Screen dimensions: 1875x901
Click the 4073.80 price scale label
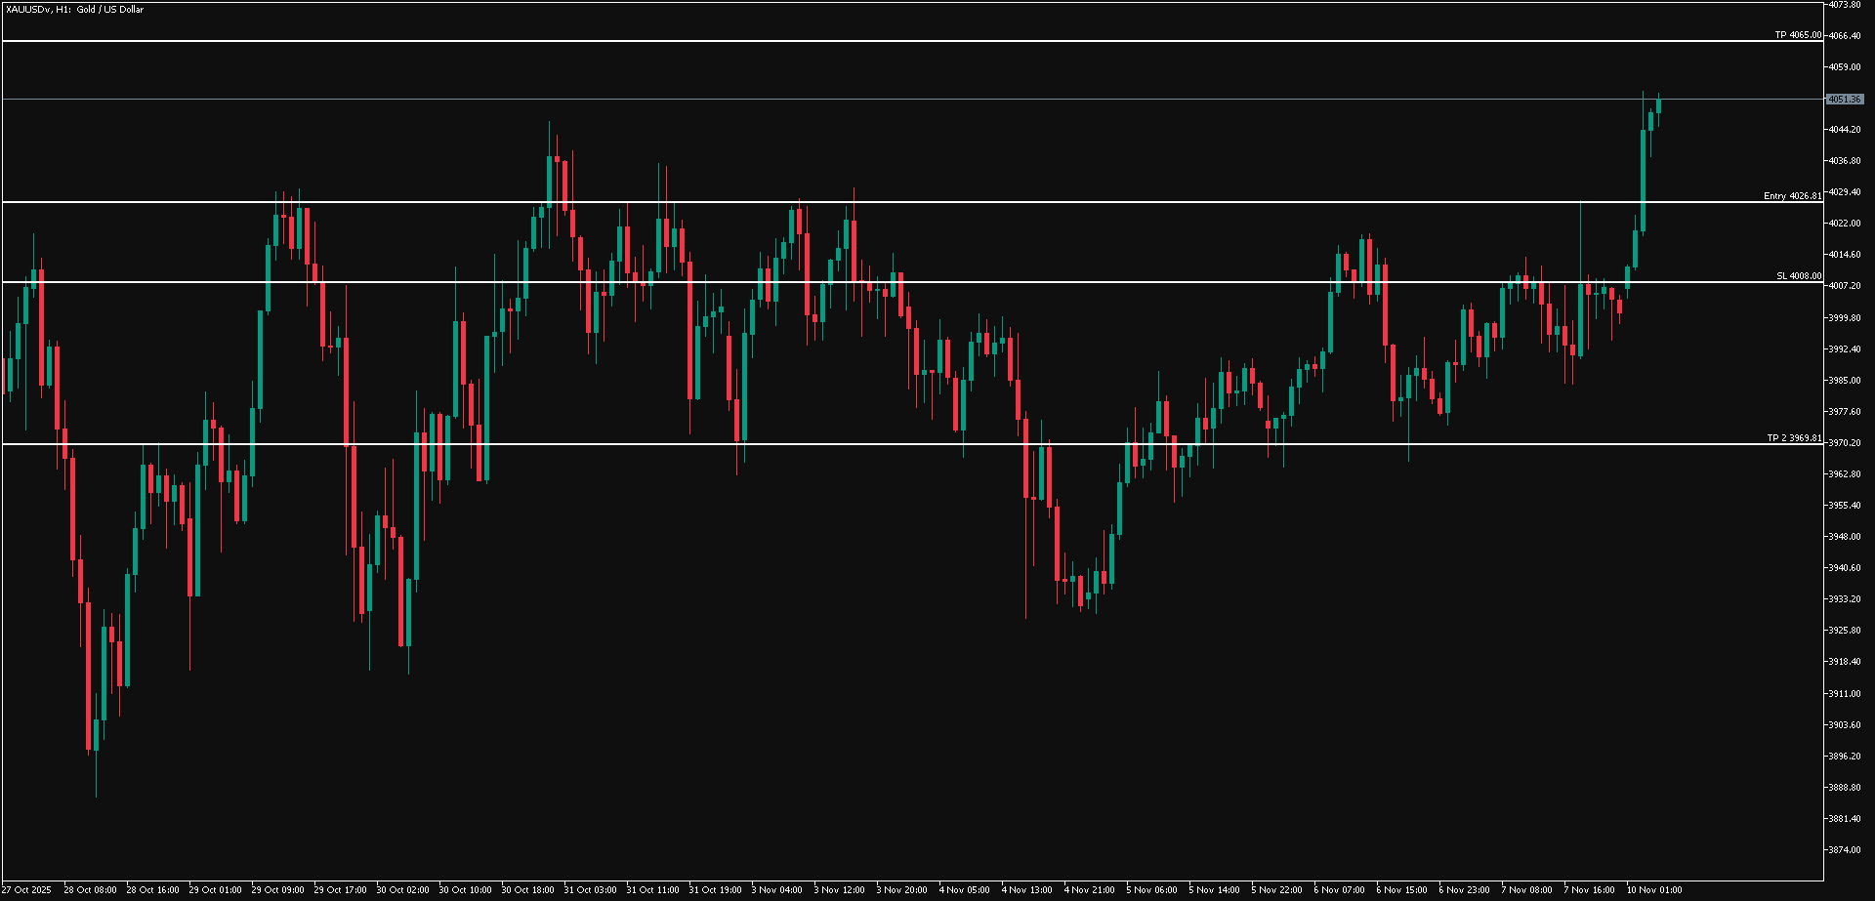pyautogui.click(x=1844, y=5)
